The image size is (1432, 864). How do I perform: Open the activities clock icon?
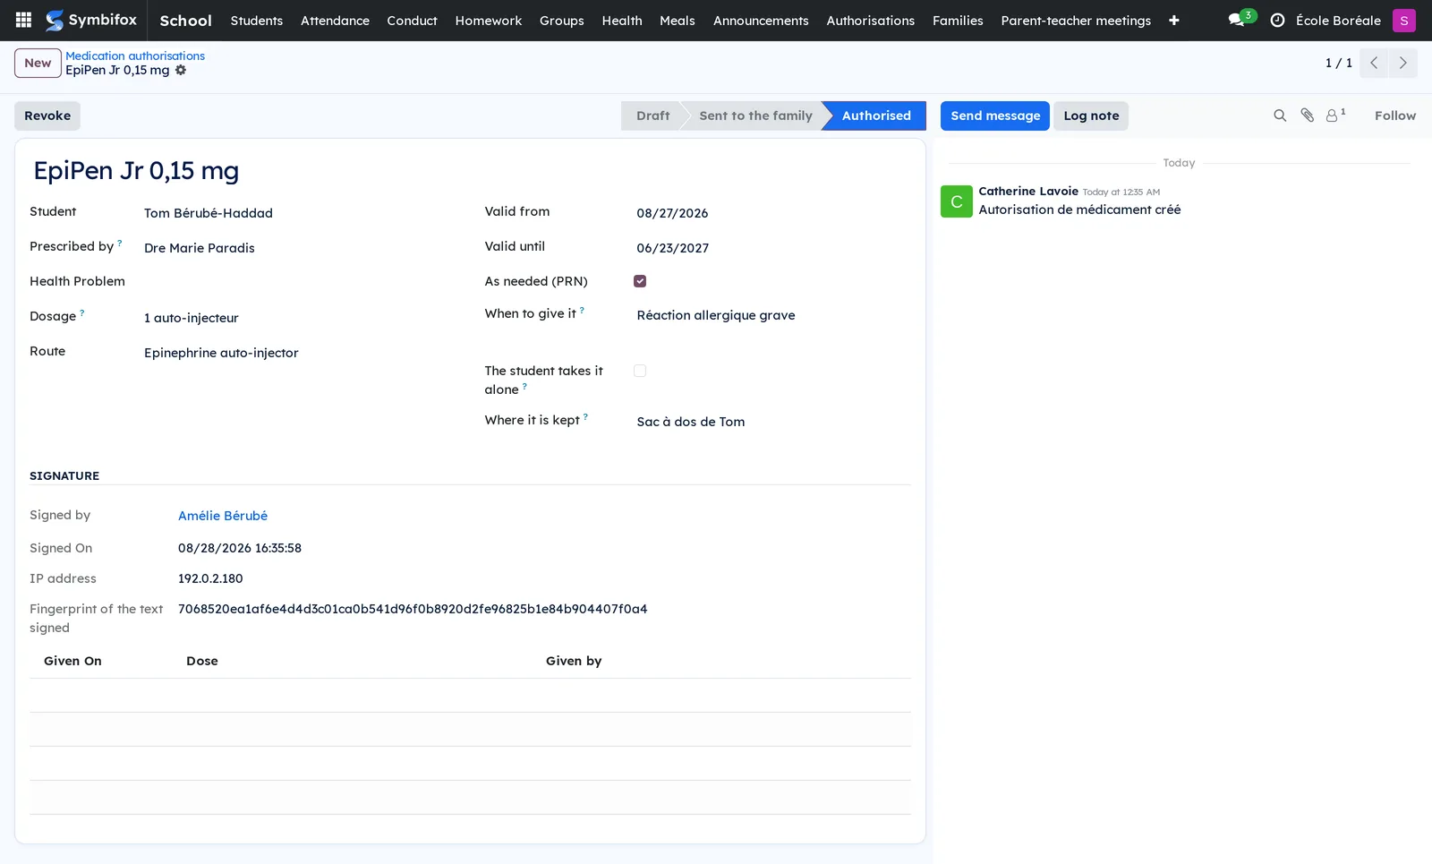(x=1277, y=20)
